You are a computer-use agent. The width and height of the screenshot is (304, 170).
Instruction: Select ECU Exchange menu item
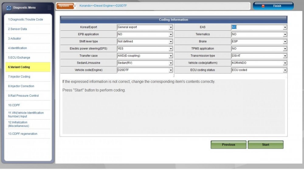(28, 57)
